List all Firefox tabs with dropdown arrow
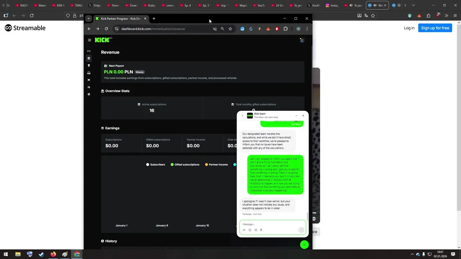Image resolution: width=461 pixels, height=259 pixels. click(413, 5)
